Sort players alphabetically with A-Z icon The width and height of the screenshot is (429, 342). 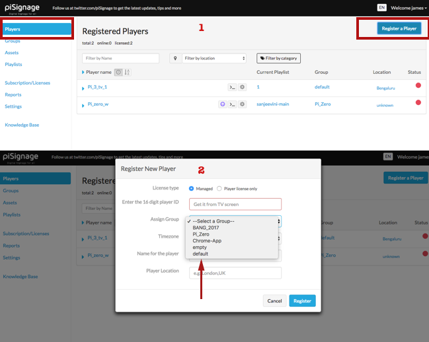[x=127, y=72]
